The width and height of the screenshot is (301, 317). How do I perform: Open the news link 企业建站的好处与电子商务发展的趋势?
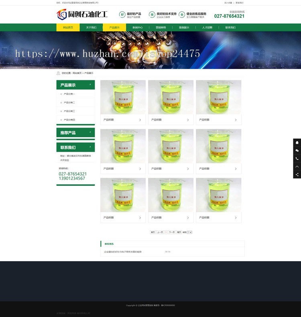(123, 252)
